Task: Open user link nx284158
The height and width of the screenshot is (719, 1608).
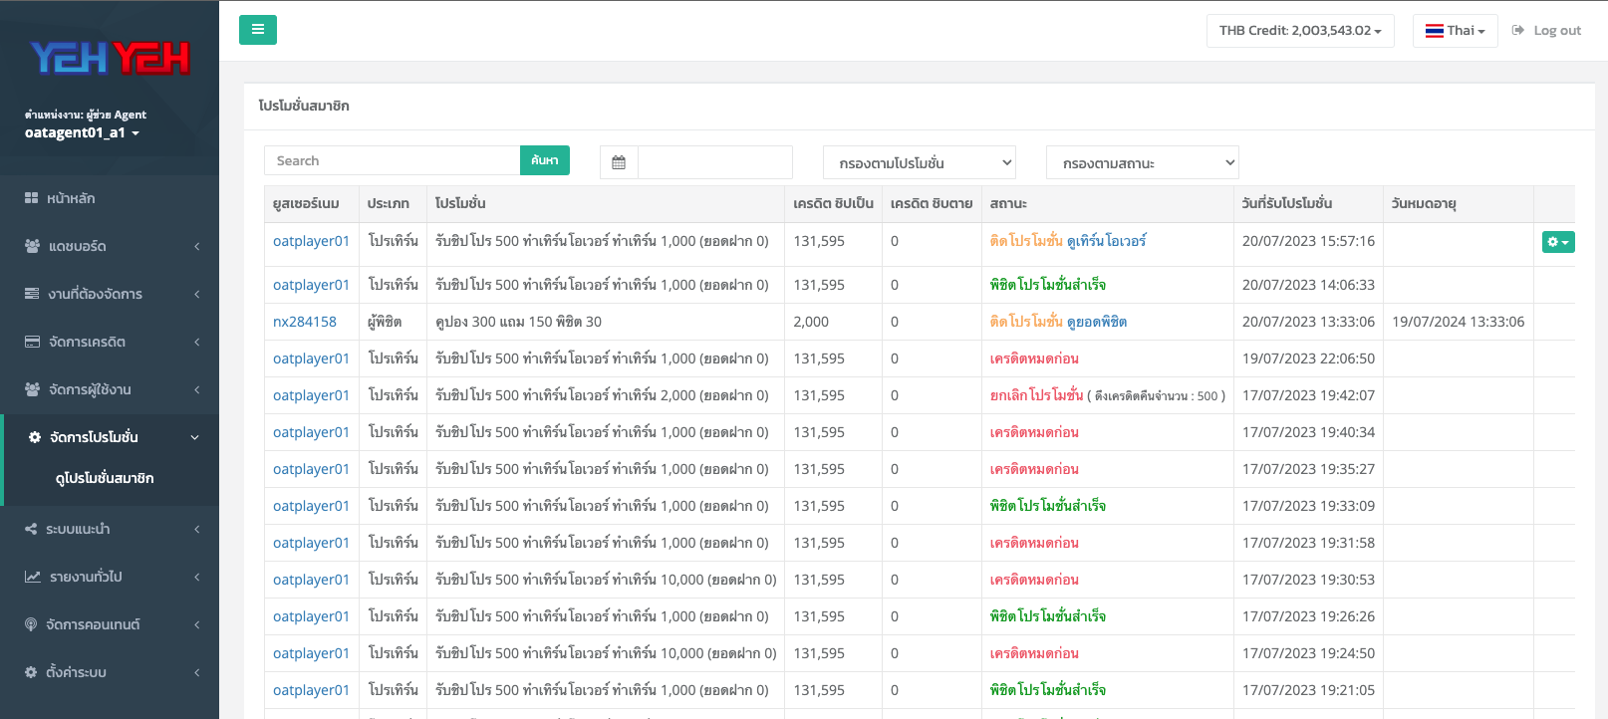Action: click(305, 322)
